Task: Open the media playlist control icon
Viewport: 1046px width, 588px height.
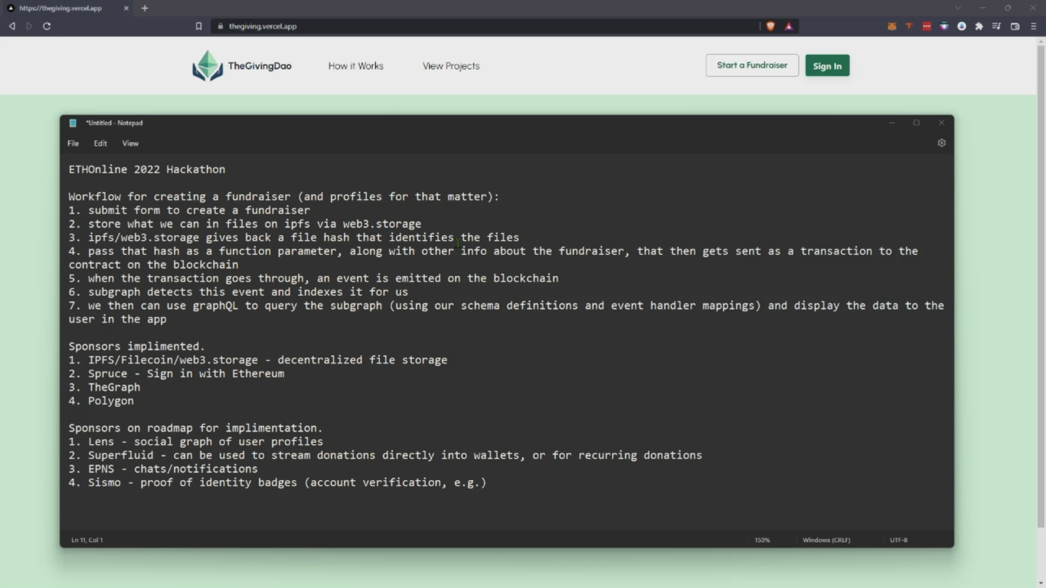Action: click(x=996, y=26)
